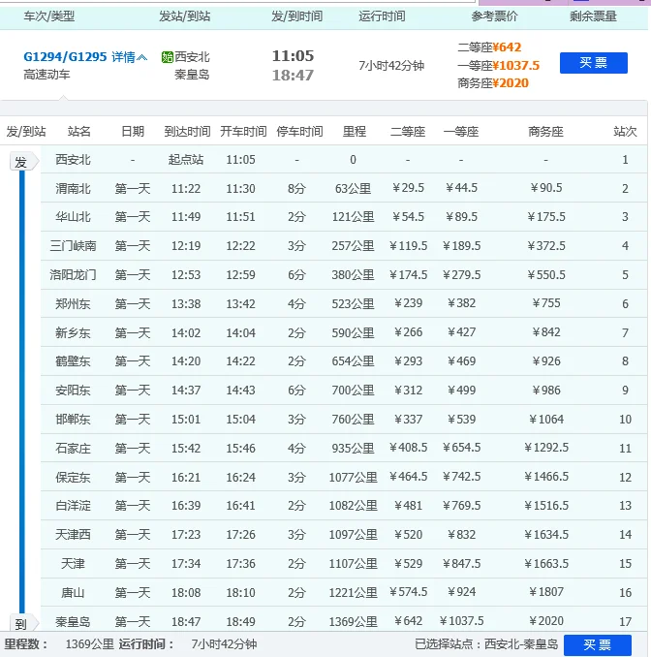Image resolution: width=651 pixels, height=657 pixels.
Task: Click the 站名 column header
Action: tap(79, 132)
